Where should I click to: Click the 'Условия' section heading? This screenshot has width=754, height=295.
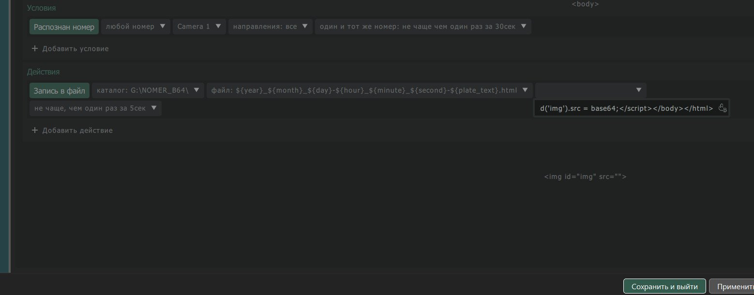point(41,8)
